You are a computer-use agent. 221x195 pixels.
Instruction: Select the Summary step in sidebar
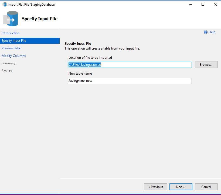coord(8,63)
